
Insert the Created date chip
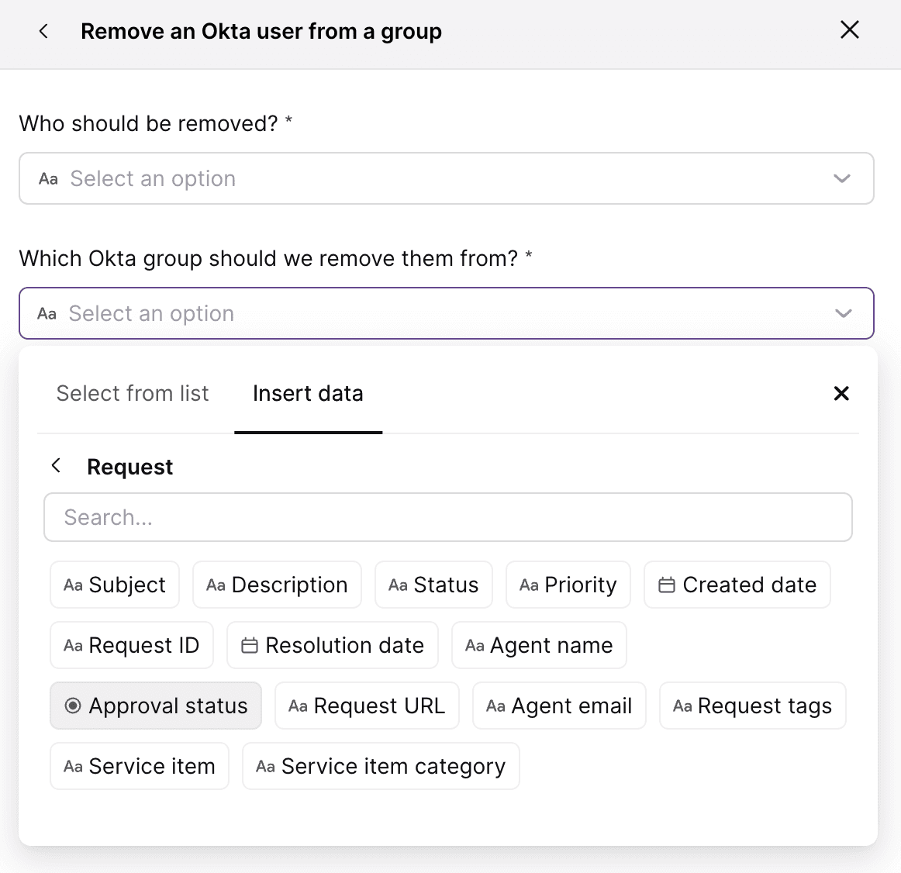737,585
